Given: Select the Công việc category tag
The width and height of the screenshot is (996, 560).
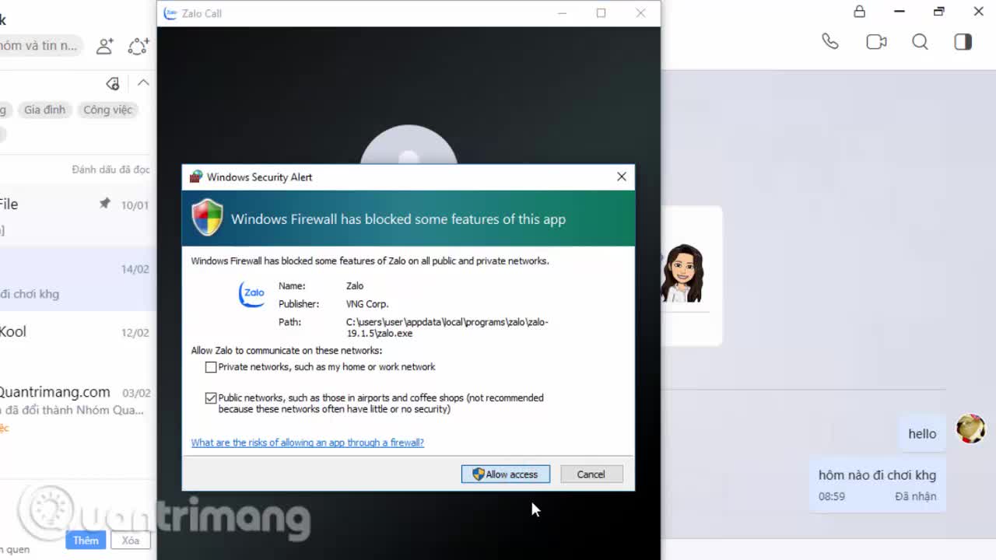Looking at the screenshot, I should click(x=107, y=110).
